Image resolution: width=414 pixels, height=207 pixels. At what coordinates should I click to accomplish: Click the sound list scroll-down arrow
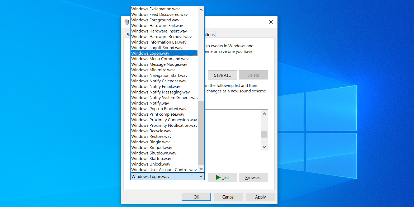[201, 168]
